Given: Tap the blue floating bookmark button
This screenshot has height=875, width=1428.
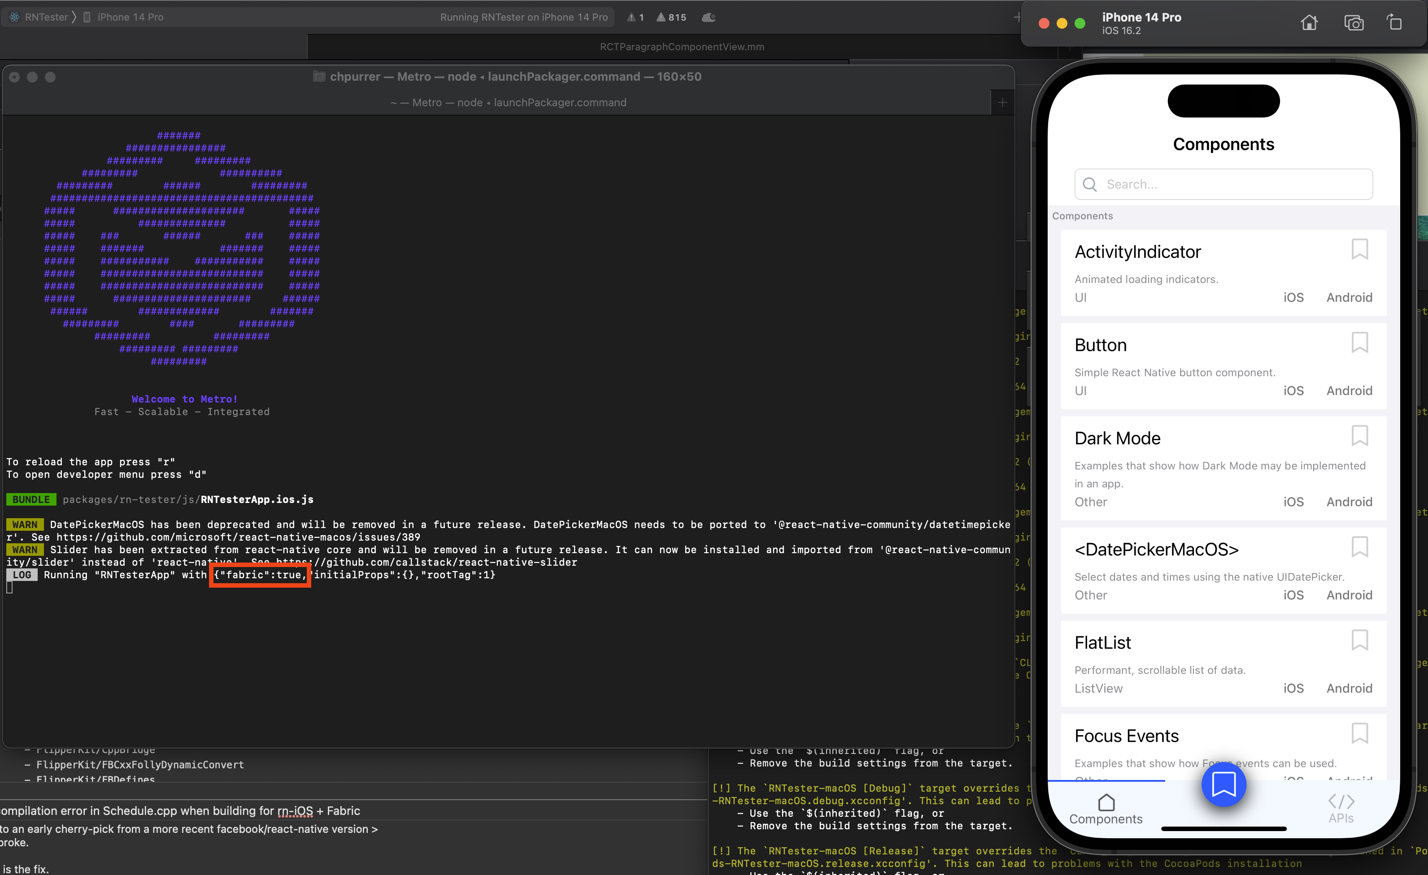Looking at the screenshot, I should tap(1223, 784).
